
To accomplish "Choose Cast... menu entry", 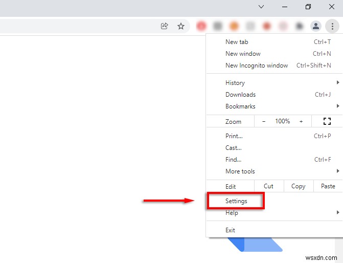I will [275, 148].
